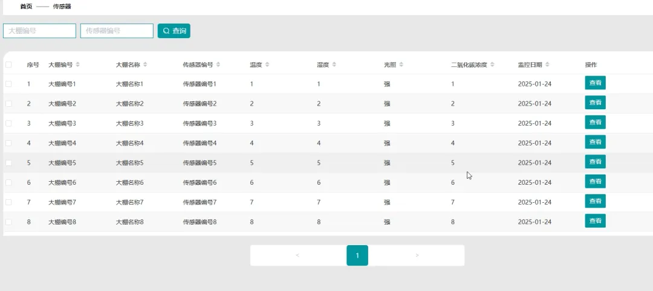The width and height of the screenshot is (653, 291).
Task: Check the checkbox for row 4
Action: (x=8, y=143)
